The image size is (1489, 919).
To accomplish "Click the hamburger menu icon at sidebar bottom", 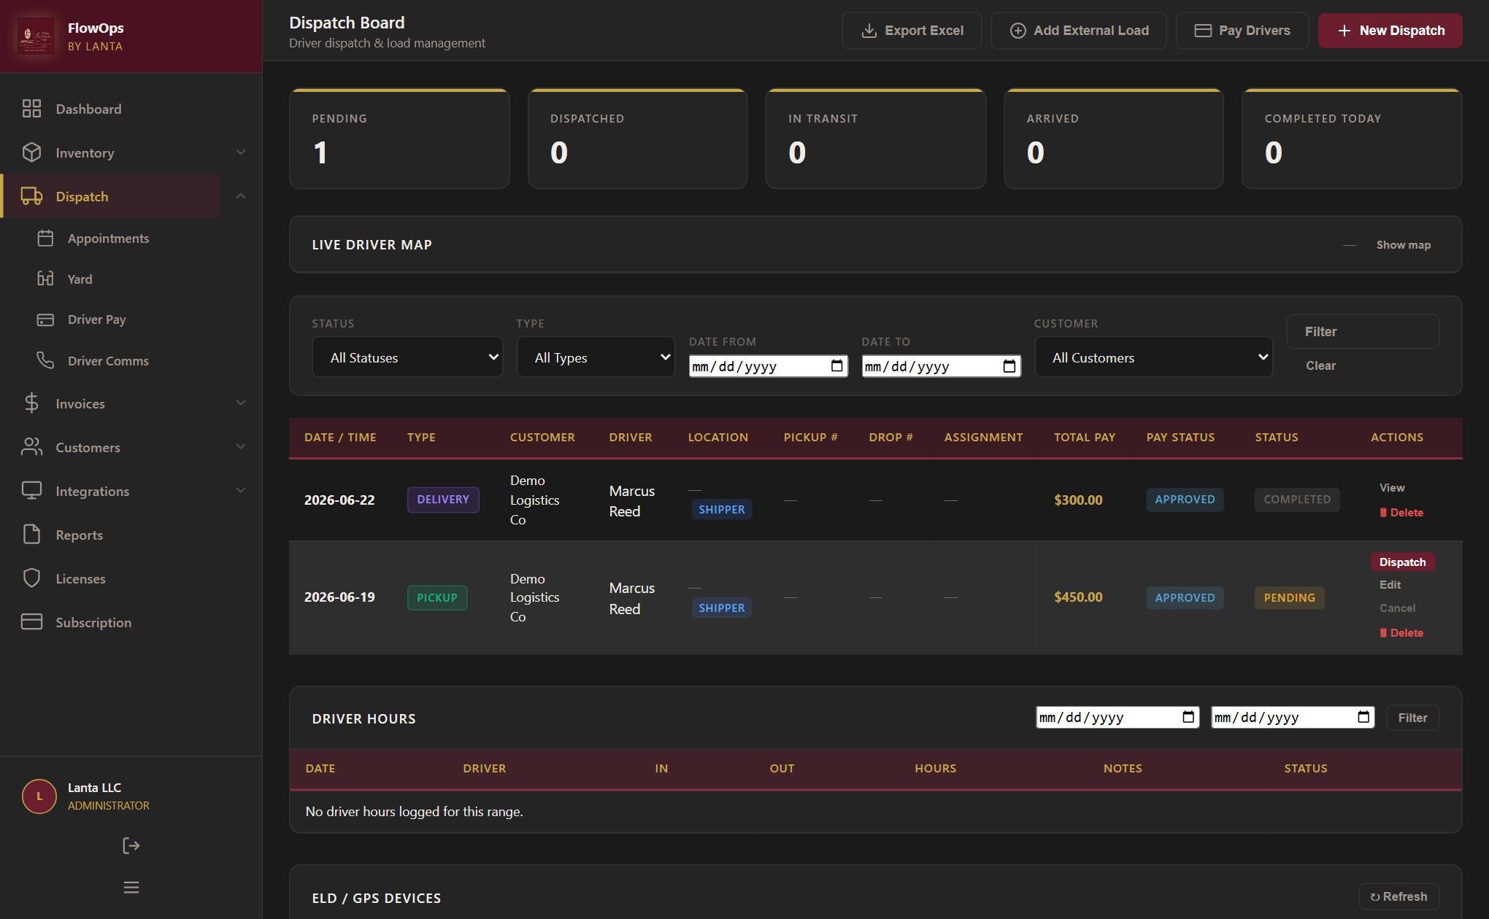I will (131, 888).
